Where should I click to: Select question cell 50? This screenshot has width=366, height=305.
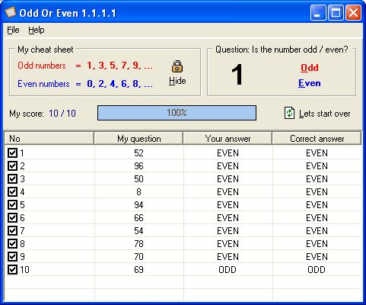[138, 179]
